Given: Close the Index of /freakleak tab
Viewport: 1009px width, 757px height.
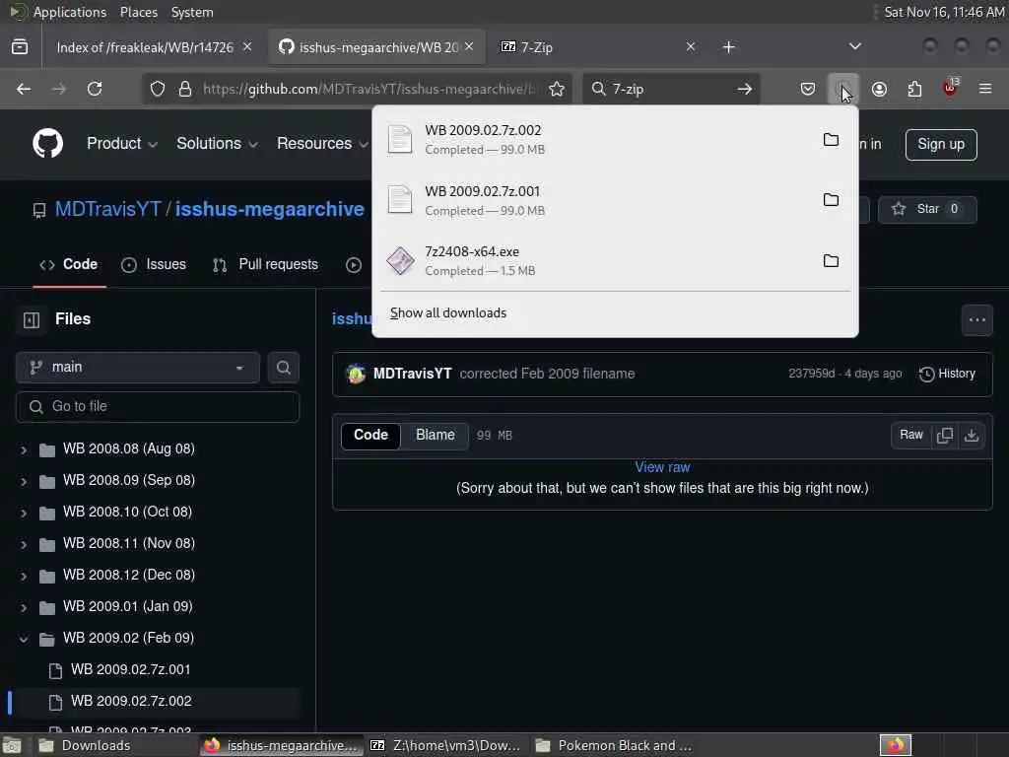Looking at the screenshot, I should coord(247,46).
